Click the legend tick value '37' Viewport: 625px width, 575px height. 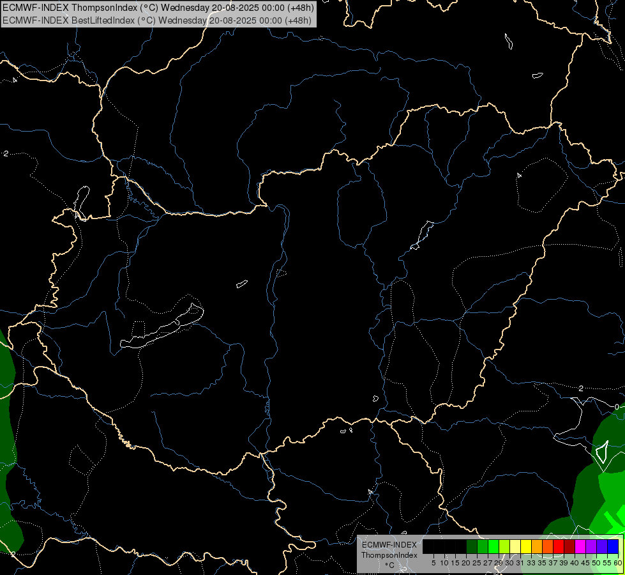(553, 563)
